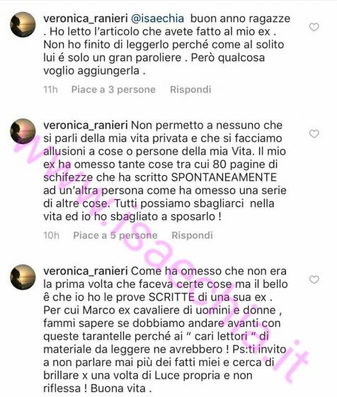
Task: Open the avatar beside the 11h comment
Action: [x=23, y=25]
